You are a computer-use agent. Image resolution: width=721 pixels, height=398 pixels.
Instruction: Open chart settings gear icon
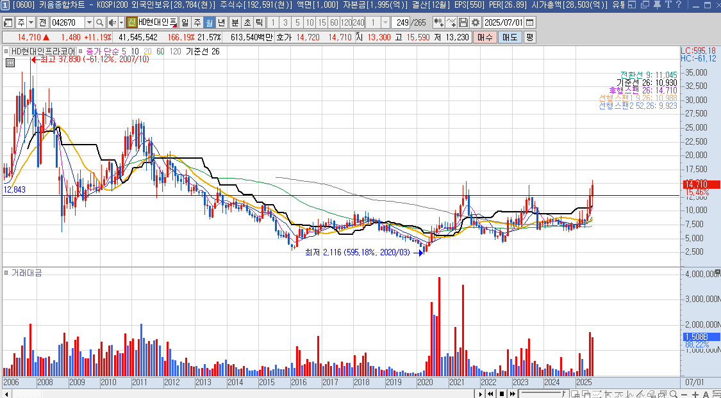tap(476, 22)
